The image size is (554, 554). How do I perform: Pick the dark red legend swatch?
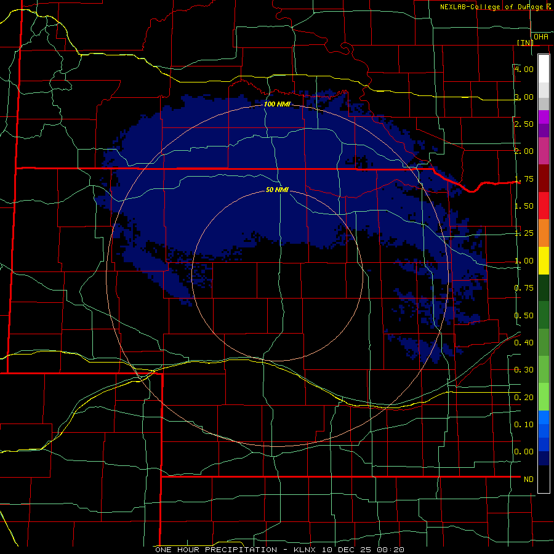pos(544,179)
